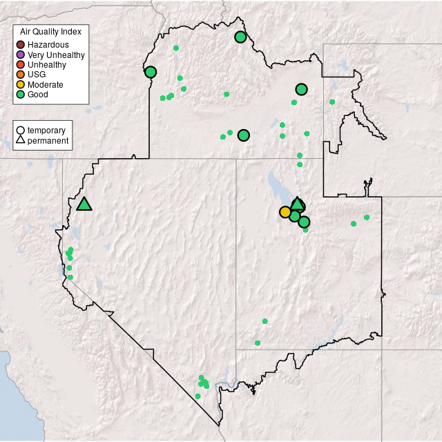
Task: Click the 'temporary' label in the legend
Action: (46, 130)
